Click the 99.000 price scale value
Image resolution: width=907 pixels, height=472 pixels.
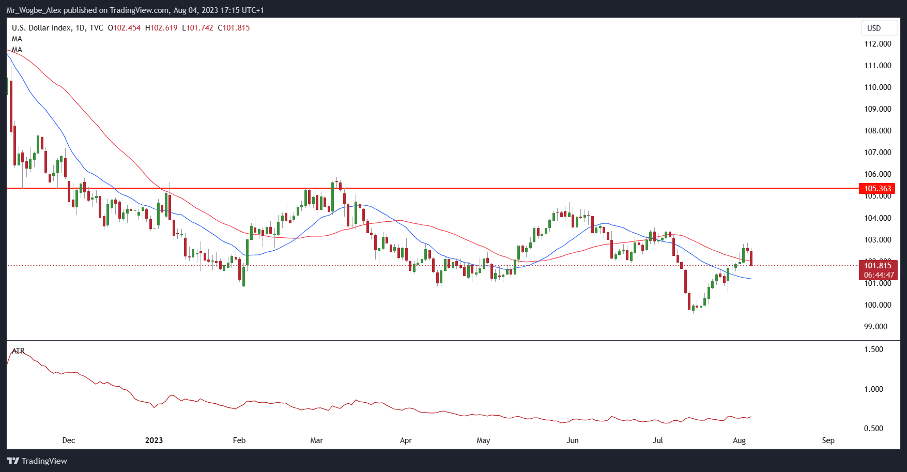[875, 327]
